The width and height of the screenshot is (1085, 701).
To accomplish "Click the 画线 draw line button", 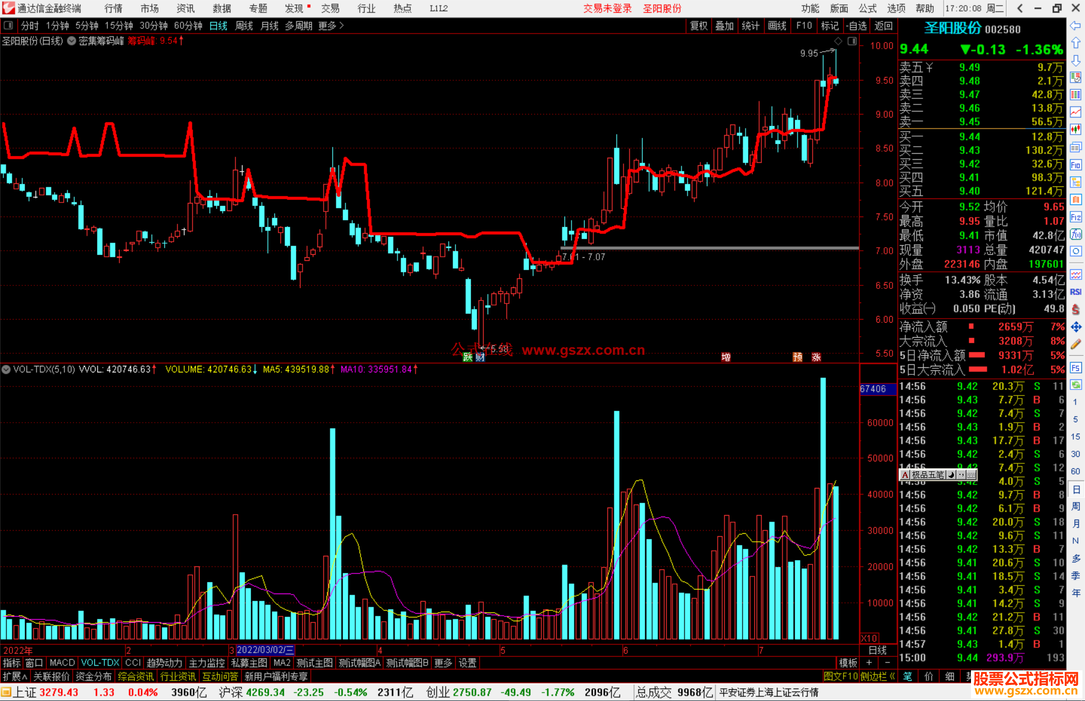I will [x=777, y=26].
